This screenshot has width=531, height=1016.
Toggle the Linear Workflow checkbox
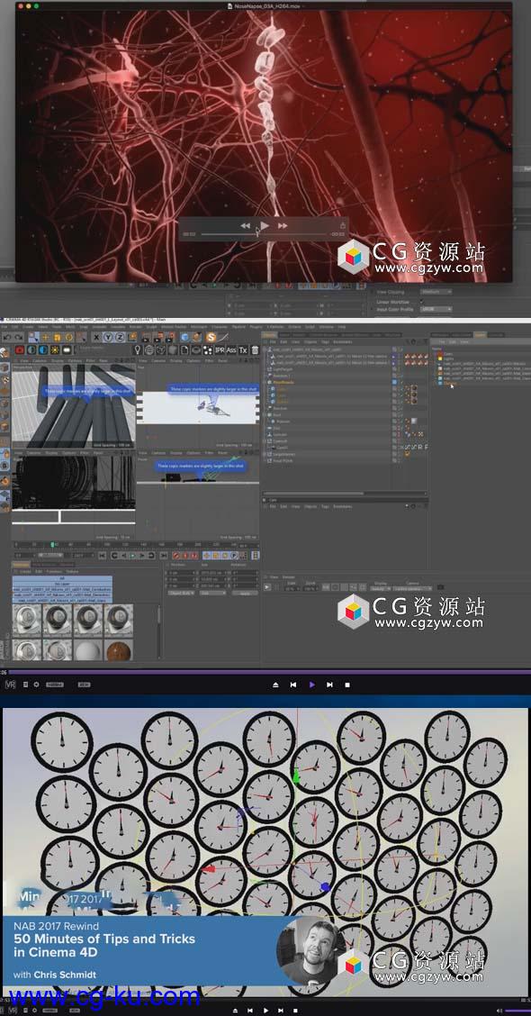(x=422, y=301)
